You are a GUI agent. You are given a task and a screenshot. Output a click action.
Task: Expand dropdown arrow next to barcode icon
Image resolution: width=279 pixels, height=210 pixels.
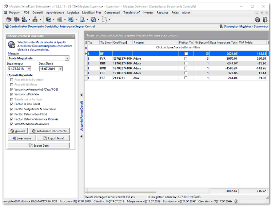pos(65,19)
